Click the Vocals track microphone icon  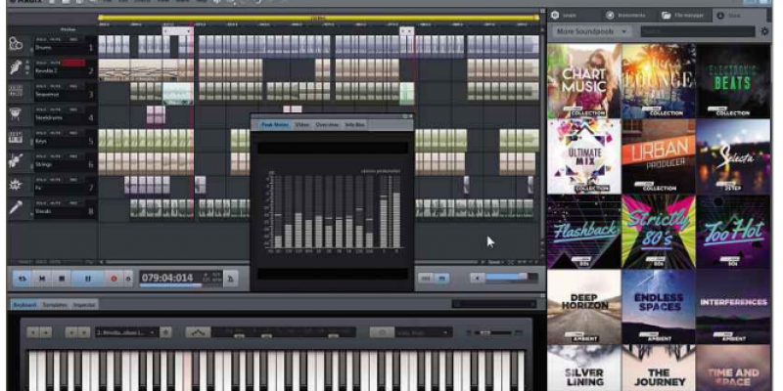16,207
